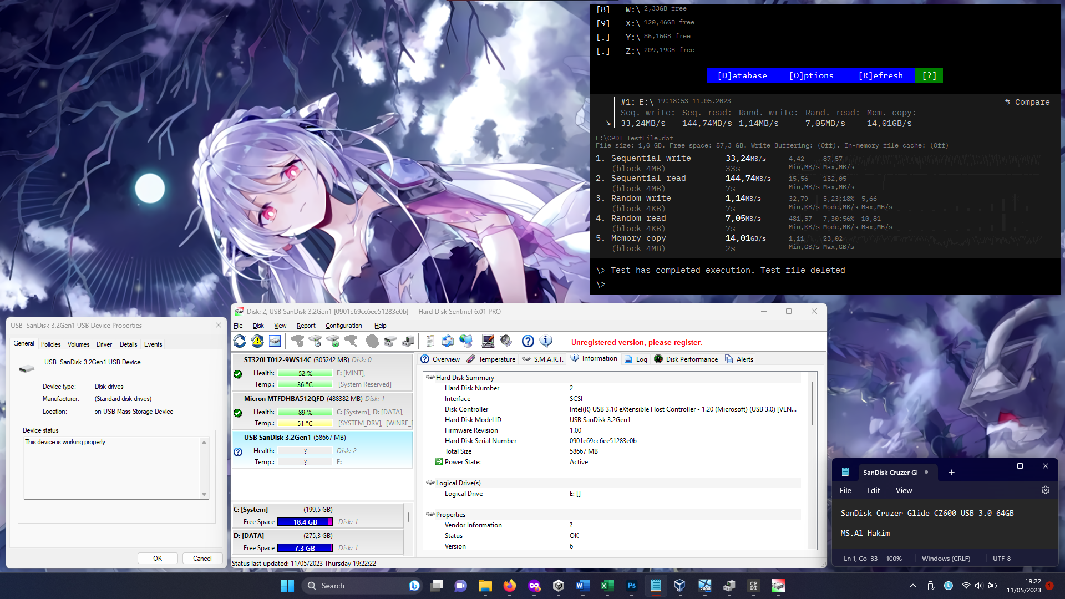Click the 100% zoom level in Notepad status bar
This screenshot has width=1065, height=599.
click(x=894, y=559)
